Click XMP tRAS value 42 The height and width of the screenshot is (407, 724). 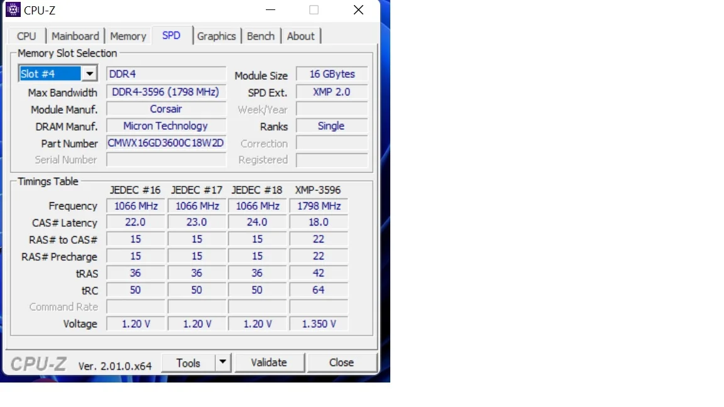tap(319, 273)
